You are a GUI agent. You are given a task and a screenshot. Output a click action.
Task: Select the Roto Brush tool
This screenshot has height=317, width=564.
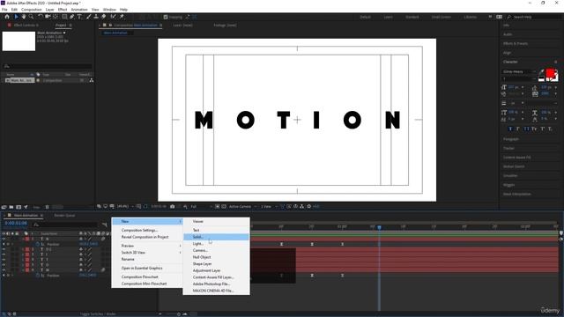click(x=114, y=17)
